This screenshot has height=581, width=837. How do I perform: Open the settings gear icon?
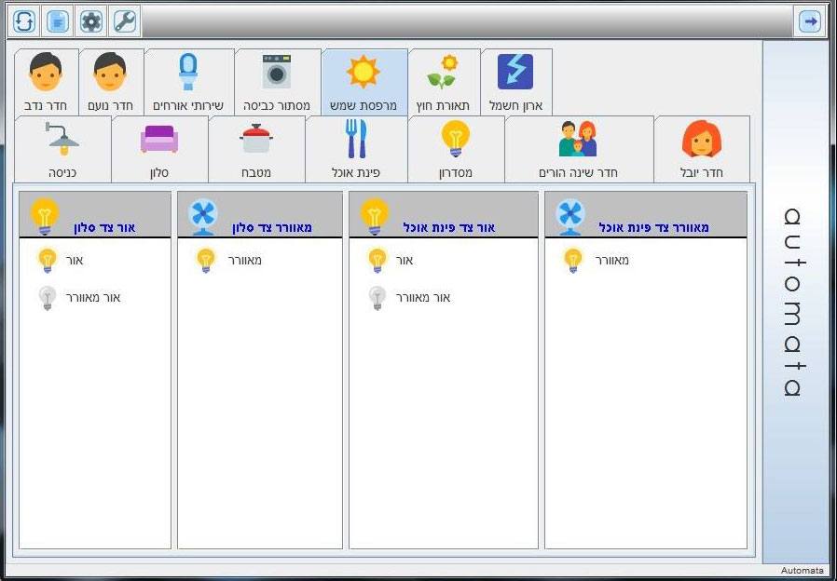point(90,21)
